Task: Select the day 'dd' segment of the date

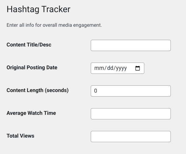Action: click(110, 68)
